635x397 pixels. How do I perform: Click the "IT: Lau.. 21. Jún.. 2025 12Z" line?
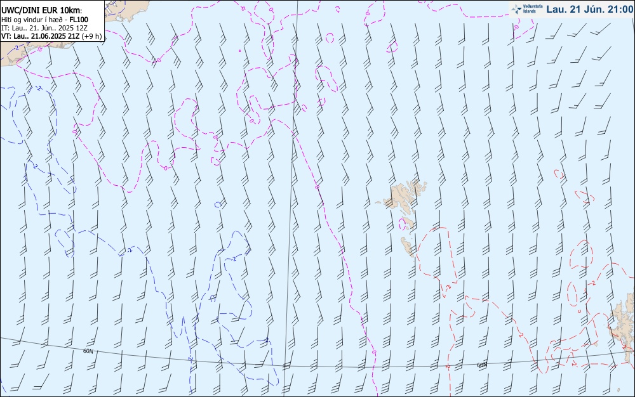coord(44,28)
